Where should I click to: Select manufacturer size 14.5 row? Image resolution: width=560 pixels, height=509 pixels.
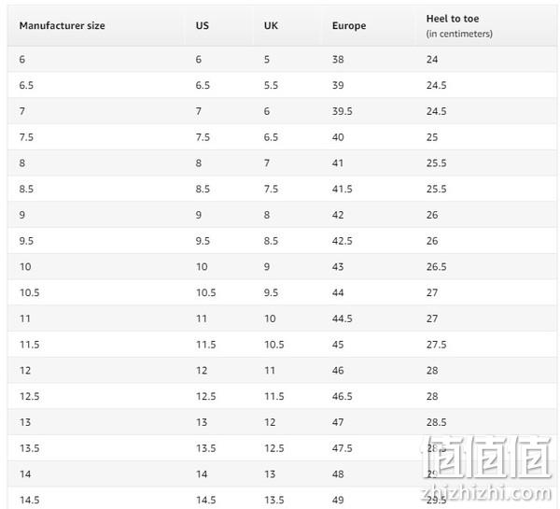(x=282, y=499)
